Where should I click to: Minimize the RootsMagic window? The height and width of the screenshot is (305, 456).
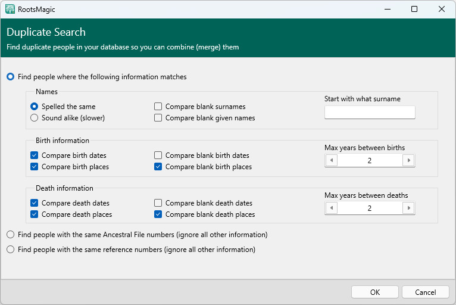pos(388,10)
